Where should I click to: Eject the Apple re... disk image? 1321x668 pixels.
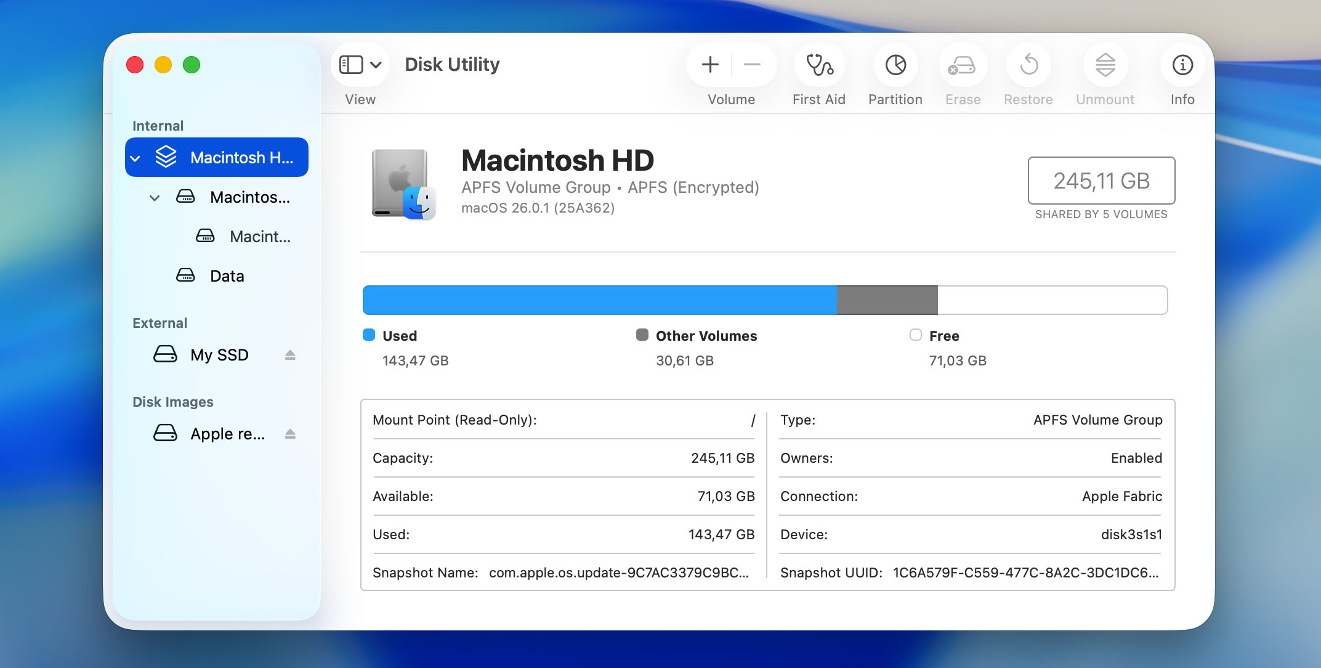tap(291, 434)
